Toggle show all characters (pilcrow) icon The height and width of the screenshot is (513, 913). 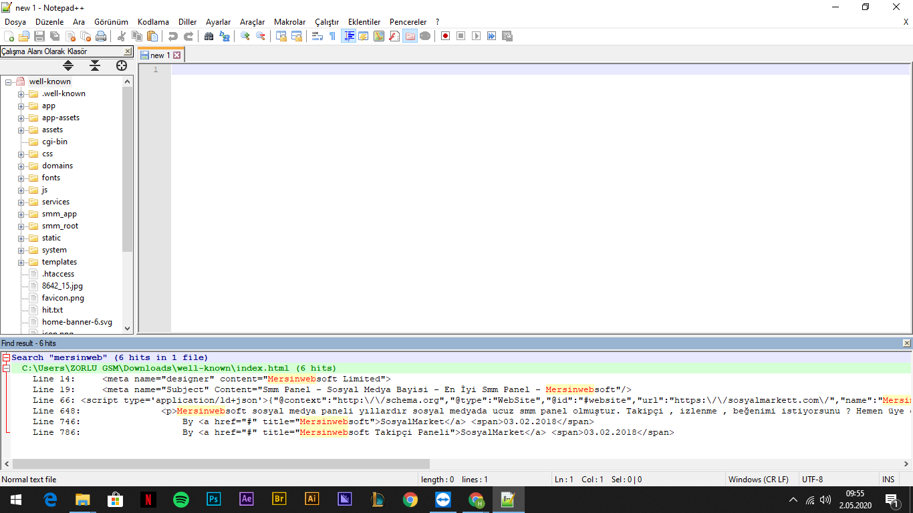pos(333,36)
